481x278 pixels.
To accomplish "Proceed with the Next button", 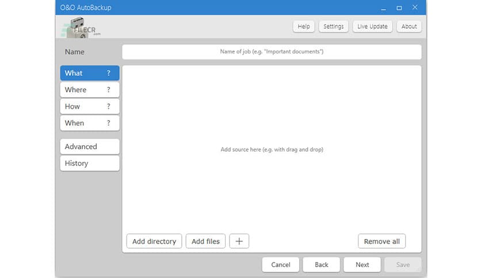I will 362,265.
